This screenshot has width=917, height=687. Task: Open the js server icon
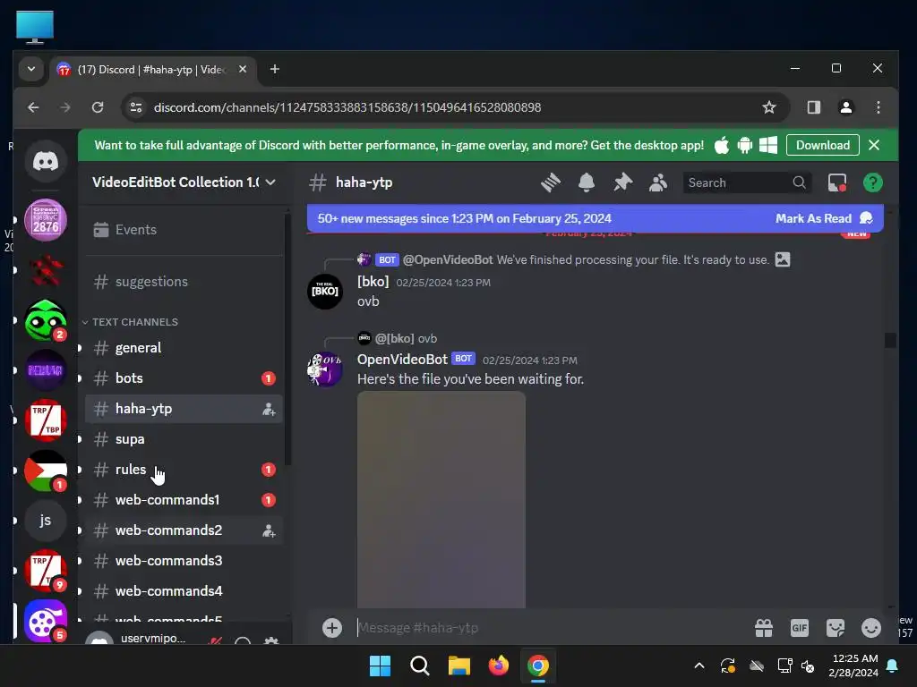click(x=46, y=521)
